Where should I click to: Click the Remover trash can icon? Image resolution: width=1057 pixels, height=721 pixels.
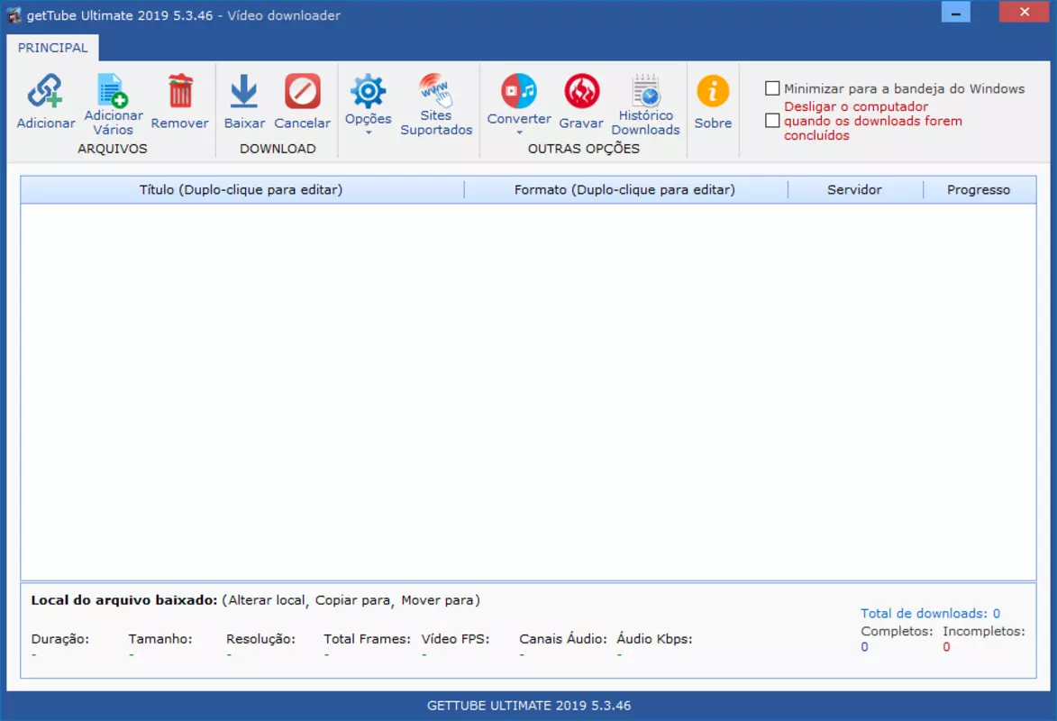click(180, 91)
